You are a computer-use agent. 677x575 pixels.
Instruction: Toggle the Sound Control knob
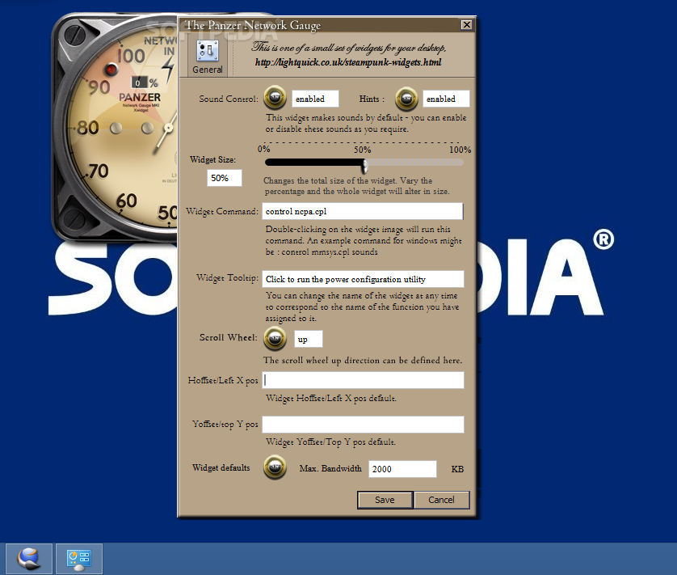[x=275, y=98]
